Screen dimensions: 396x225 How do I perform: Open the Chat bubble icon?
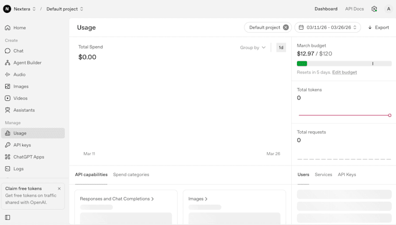[x=8, y=51]
